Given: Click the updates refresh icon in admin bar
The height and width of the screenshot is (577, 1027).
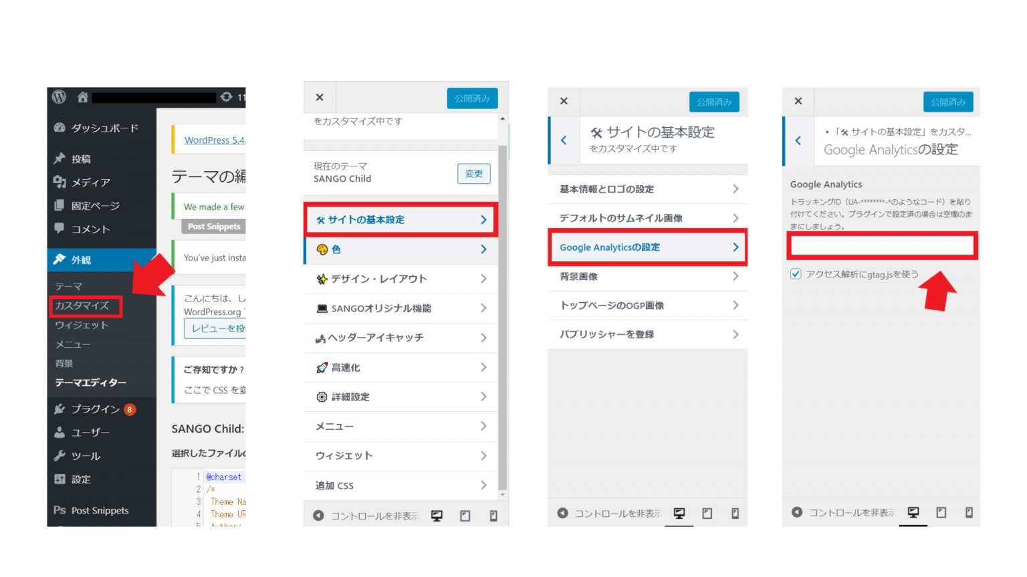Looking at the screenshot, I should 227,97.
